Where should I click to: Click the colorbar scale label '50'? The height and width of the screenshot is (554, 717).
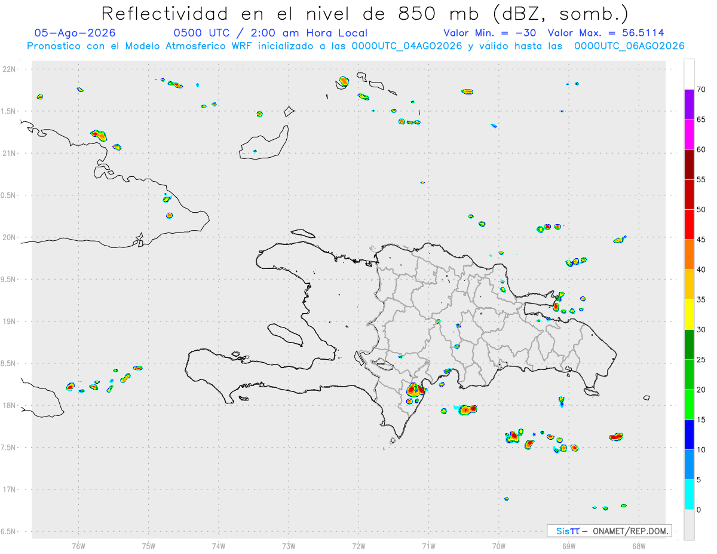click(x=701, y=210)
